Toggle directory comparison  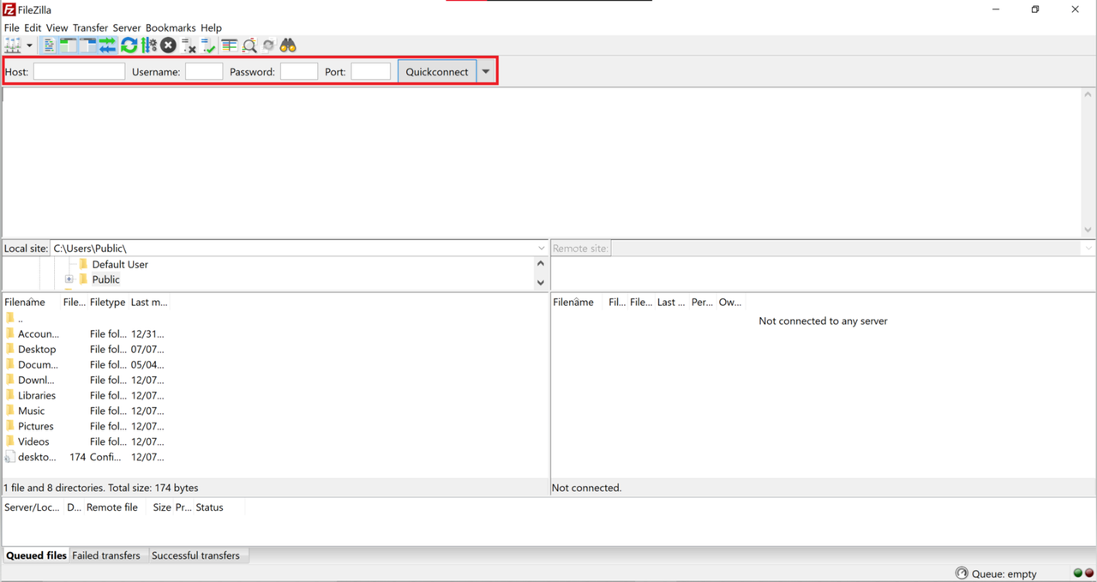249,45
